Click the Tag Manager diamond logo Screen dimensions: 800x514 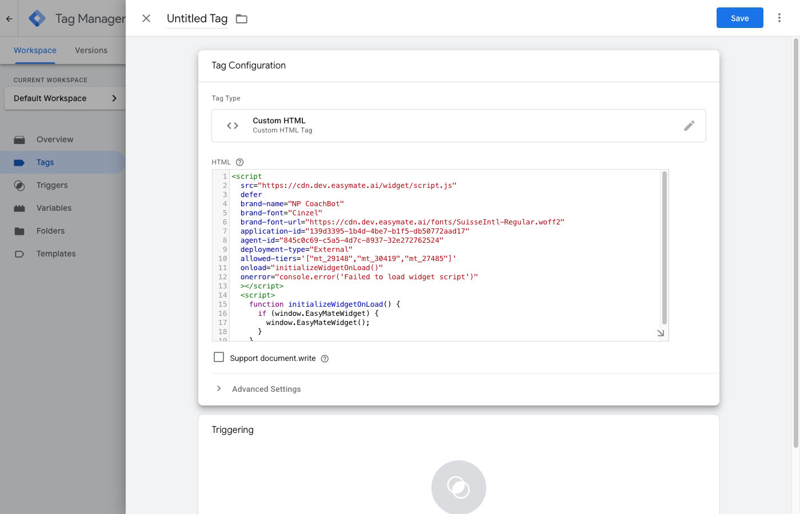(37, 18)
